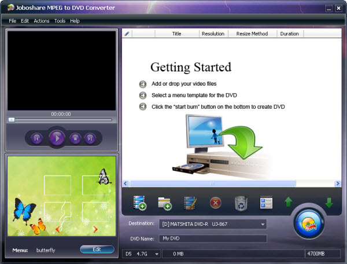Click the horizontal scrollbar thumb
Image resolution: width=347 pixels, height=264 pixels.
click(213, 184)
